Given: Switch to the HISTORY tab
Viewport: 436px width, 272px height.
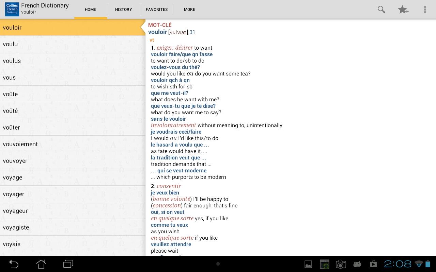Looking at the screenshot, I should point(123,10).
